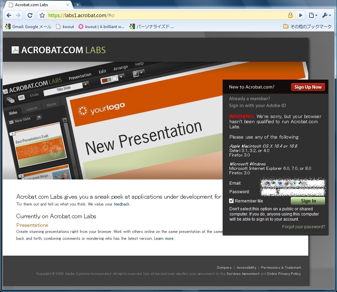337x292 pixels.
Task: Click the Arrange menu in the preview image
Action: (121, 68)
